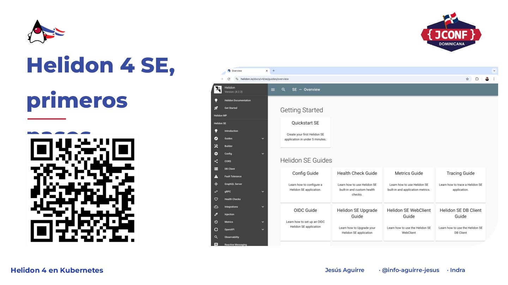Open a new browser tab with plus
Screen dimensions: 508x285
[274, 71]
